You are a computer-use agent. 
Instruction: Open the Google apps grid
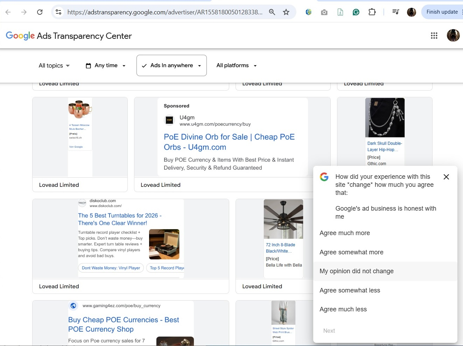434,36
